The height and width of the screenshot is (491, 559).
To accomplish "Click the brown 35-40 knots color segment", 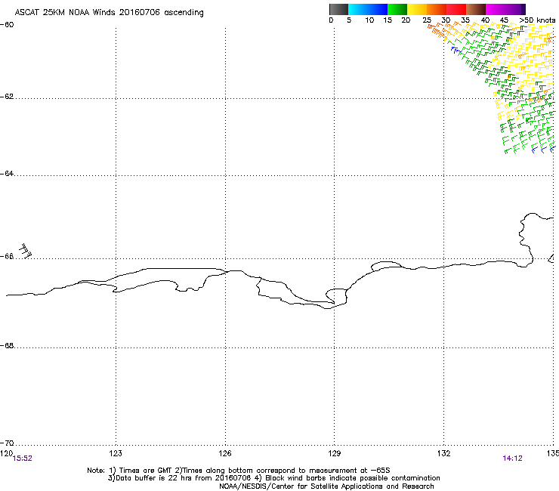I will [476, 9].
